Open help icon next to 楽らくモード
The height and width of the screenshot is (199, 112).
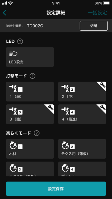(x=37, y=133)
